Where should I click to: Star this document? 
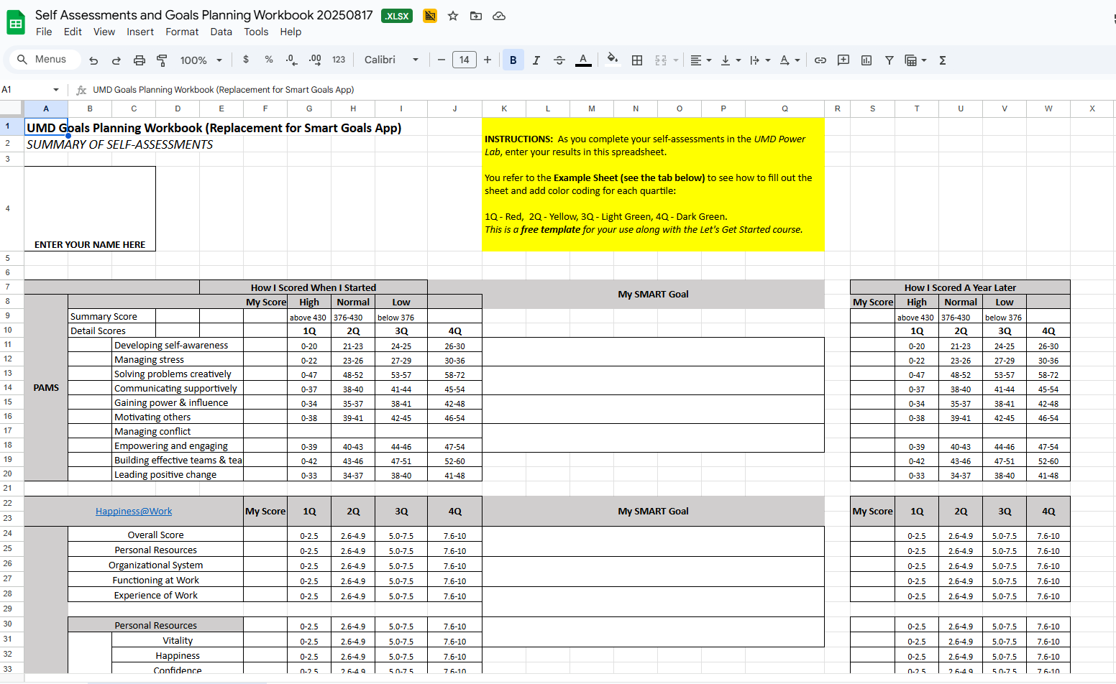453,16
